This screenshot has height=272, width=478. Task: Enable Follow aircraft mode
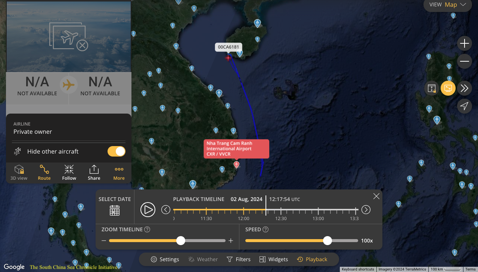(69, 173)
